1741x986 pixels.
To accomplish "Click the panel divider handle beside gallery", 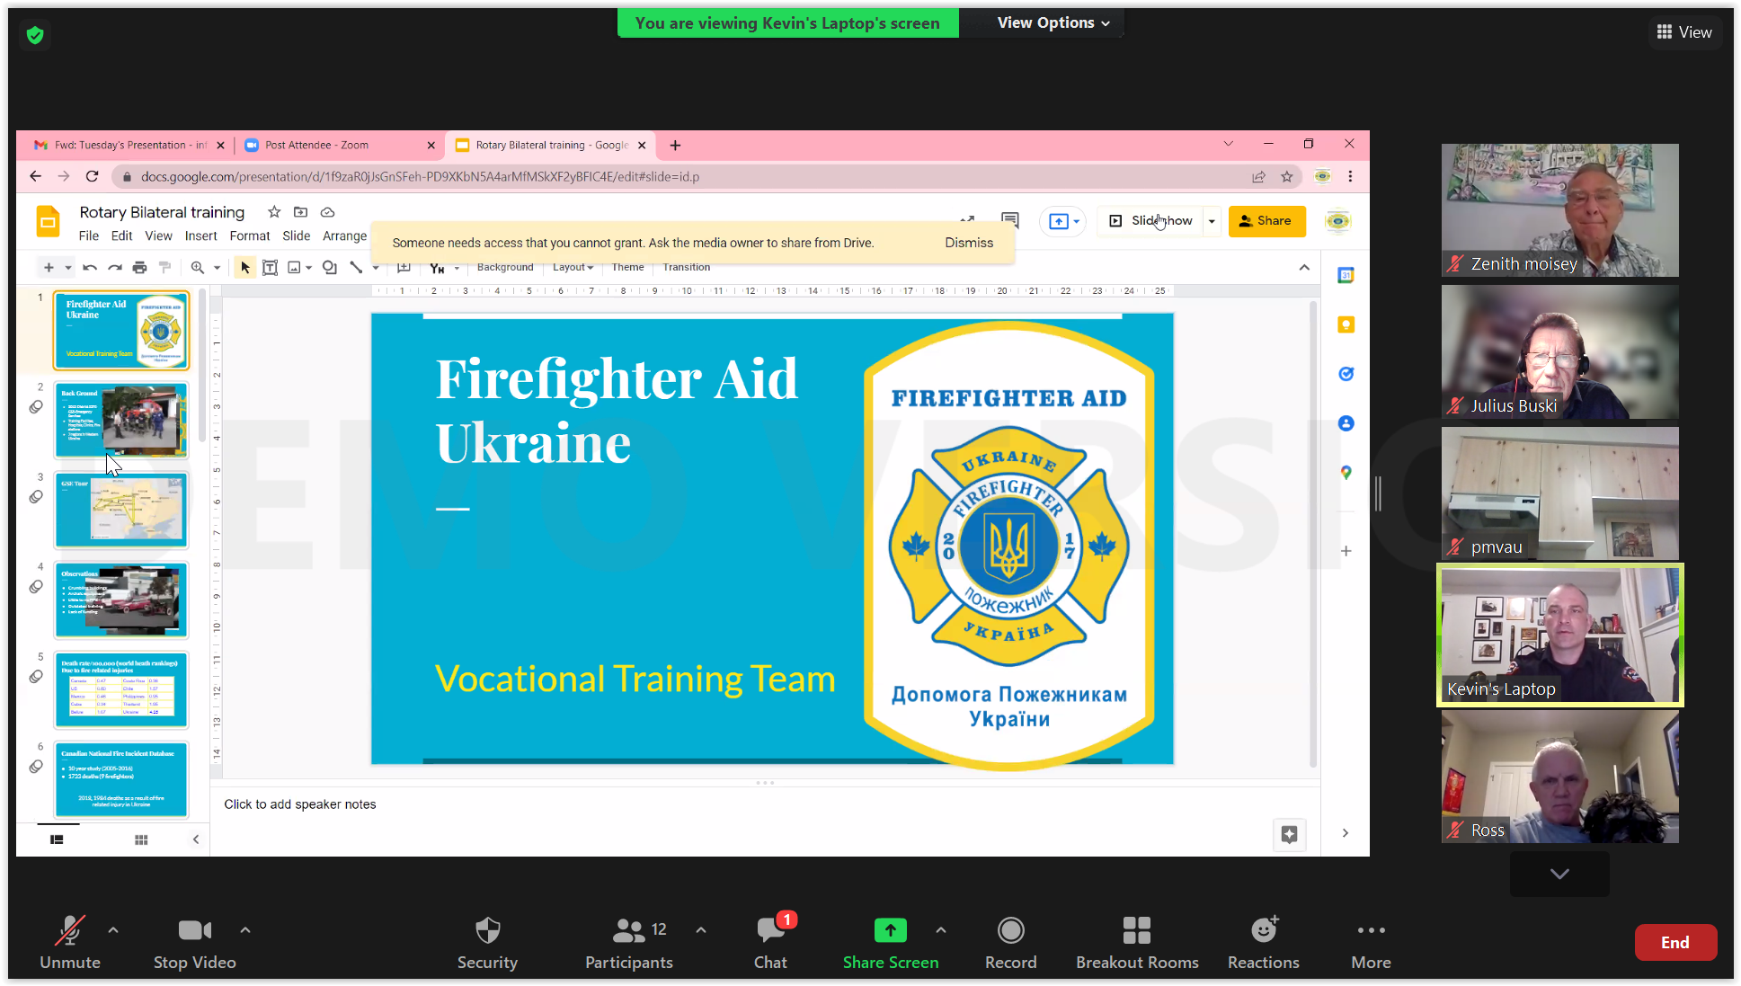I will coord(1378,493).
